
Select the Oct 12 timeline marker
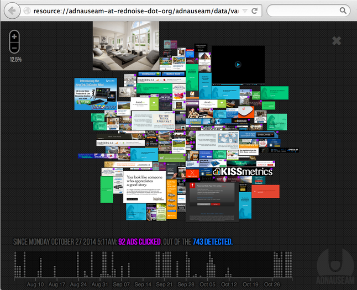[229, 284]
